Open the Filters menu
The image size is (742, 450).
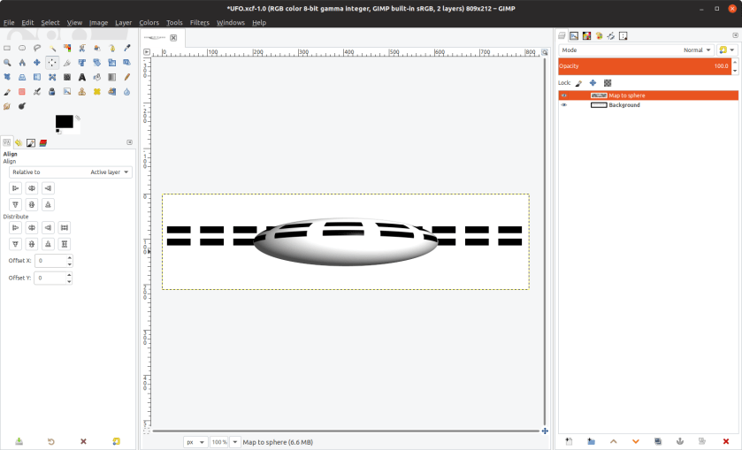(199, 22)
